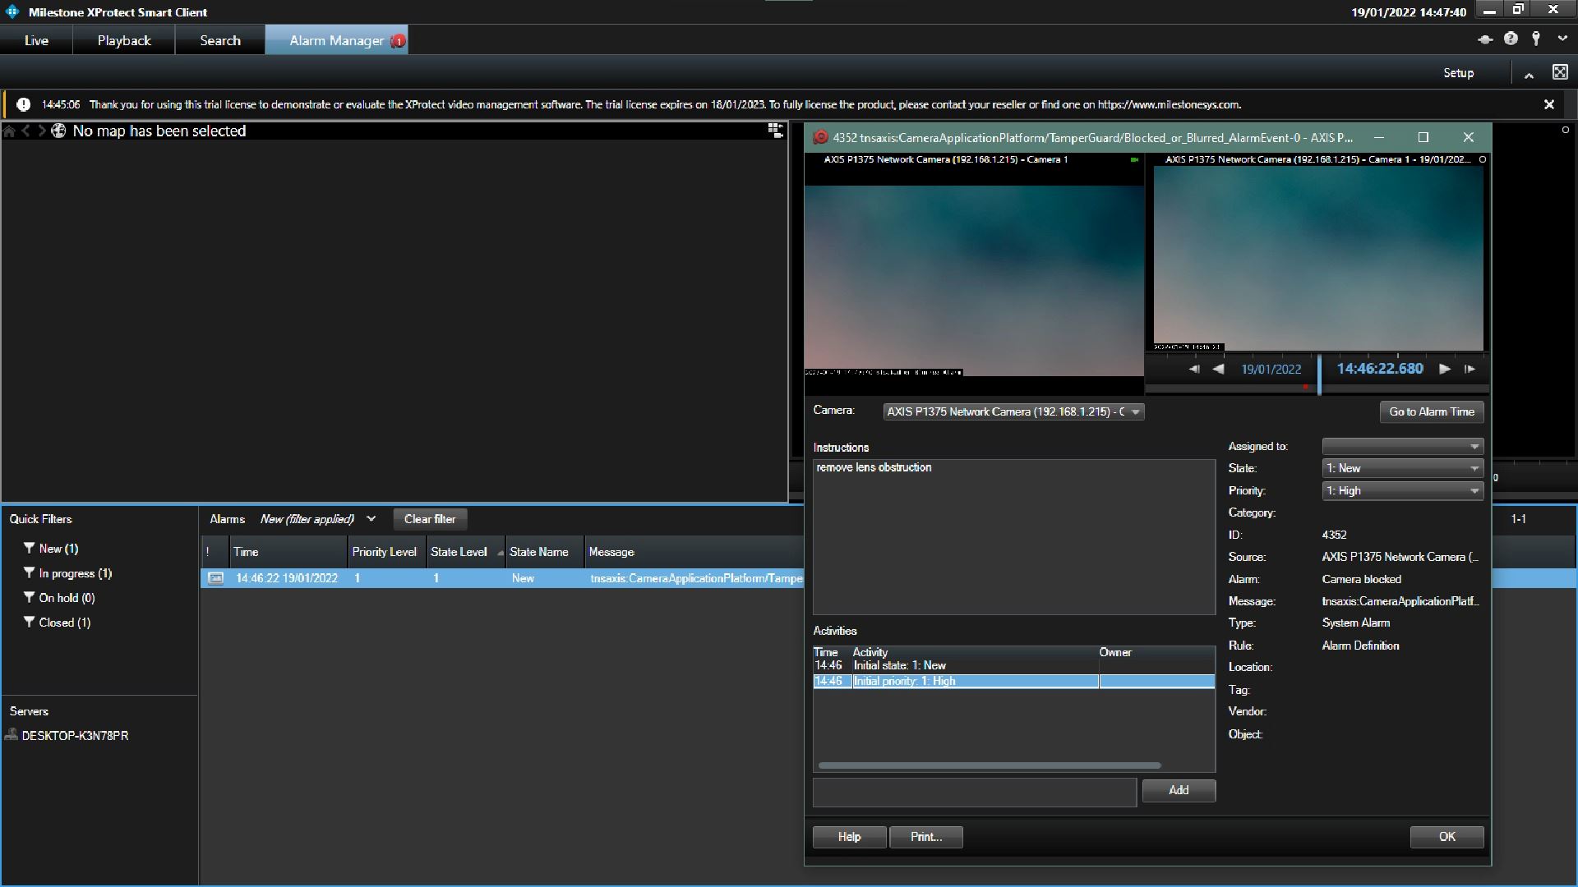Apply the New (1) quick filter
1578x887 pixels.
point(58,549)
